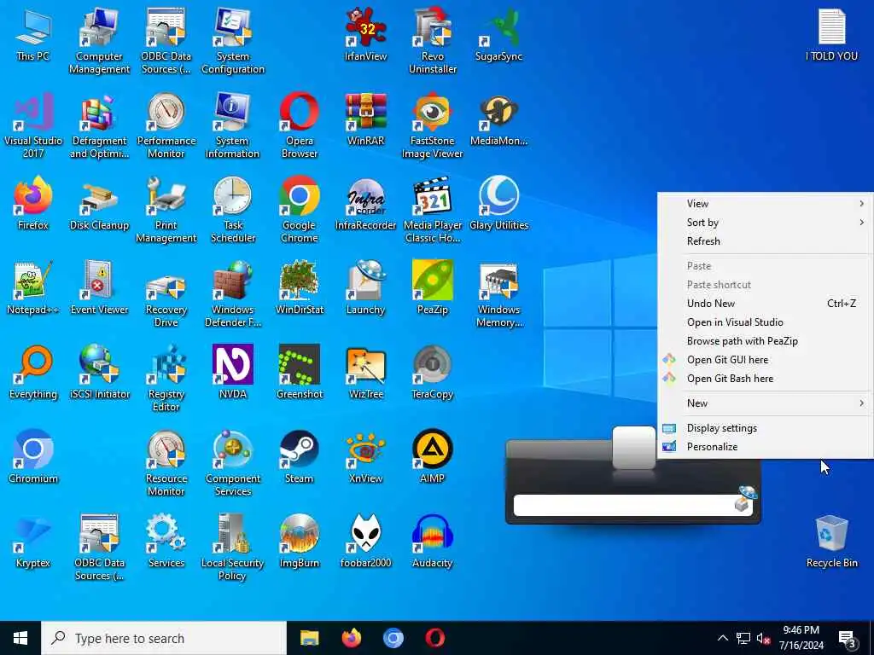Screen dimensions: 874x655
Task: Select the Audacity desktop icon
Action: coord(433,542)
